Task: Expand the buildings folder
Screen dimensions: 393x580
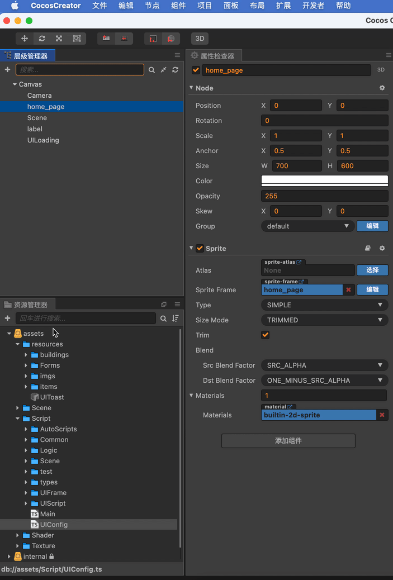Action: tap(26, 355)
